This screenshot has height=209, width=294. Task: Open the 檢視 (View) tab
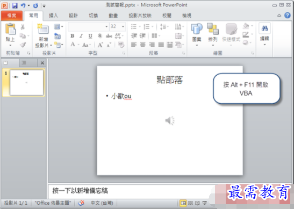click(187, 16)
